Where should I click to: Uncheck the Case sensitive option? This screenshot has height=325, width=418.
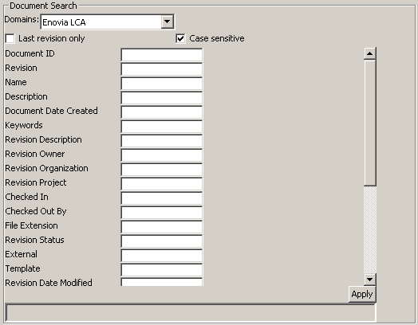point(180,38)
